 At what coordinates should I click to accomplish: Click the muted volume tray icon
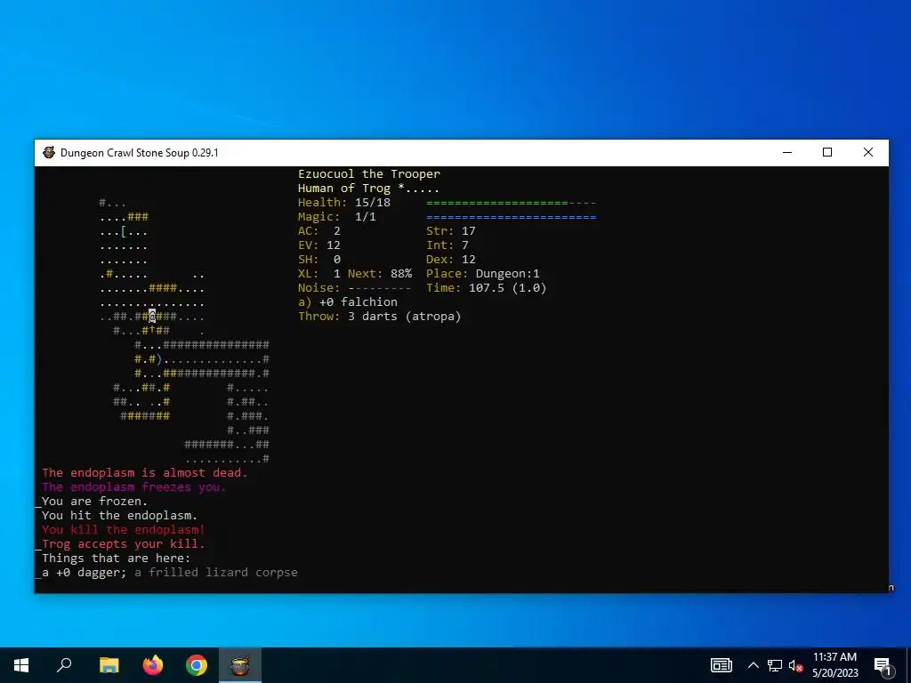[x=795, y=665]
